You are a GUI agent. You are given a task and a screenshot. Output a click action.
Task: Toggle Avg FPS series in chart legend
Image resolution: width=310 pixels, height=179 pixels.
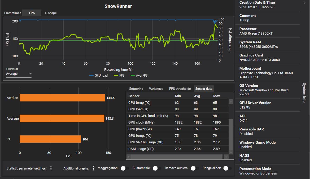[139, 76]
